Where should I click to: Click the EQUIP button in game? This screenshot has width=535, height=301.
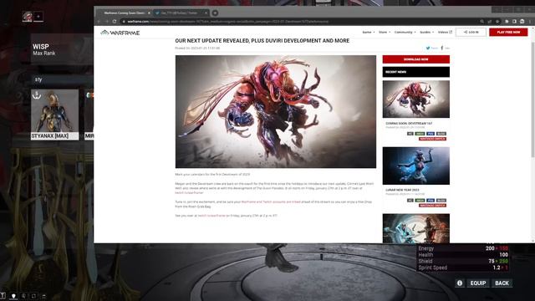(x=477, y=283)
